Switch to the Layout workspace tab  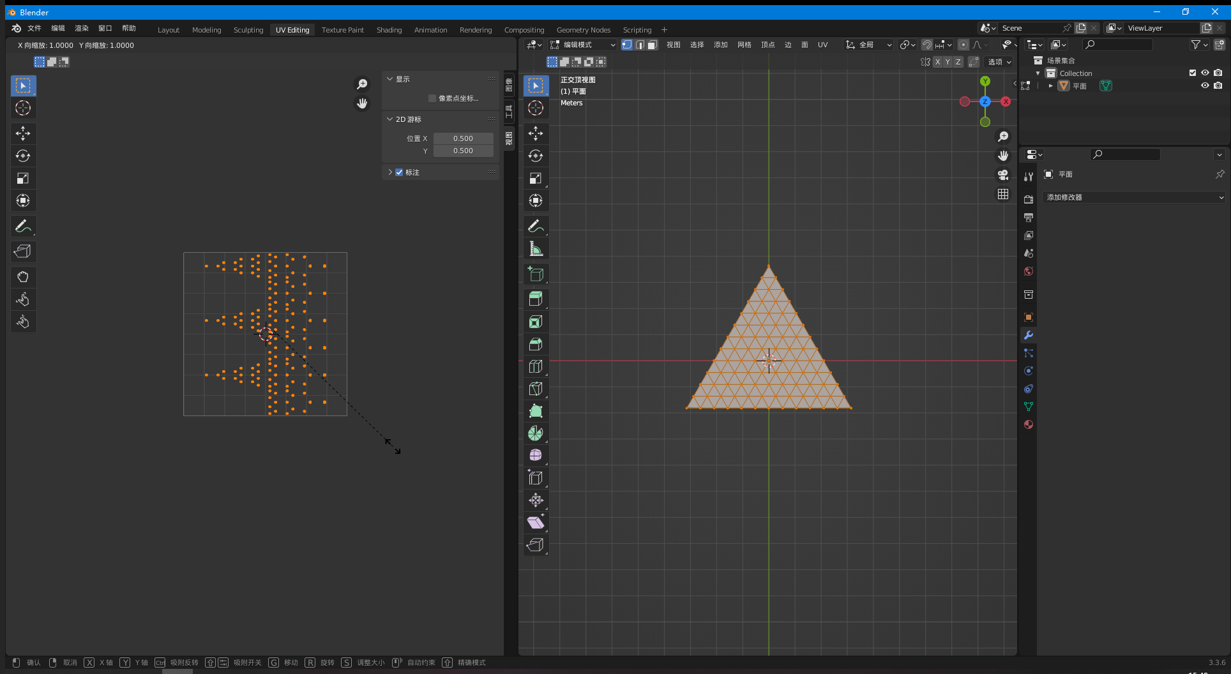click(169, 30)
